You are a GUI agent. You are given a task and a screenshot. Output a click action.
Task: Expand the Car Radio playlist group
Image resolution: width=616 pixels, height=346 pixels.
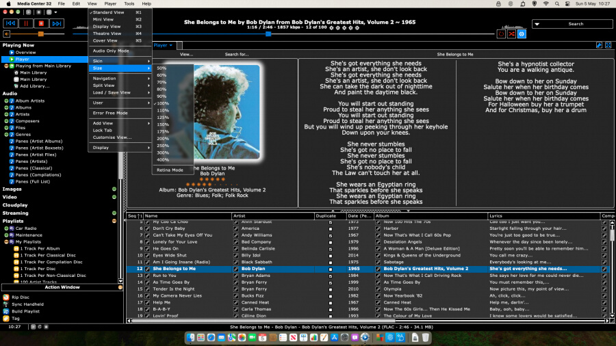tap(6, 228)
